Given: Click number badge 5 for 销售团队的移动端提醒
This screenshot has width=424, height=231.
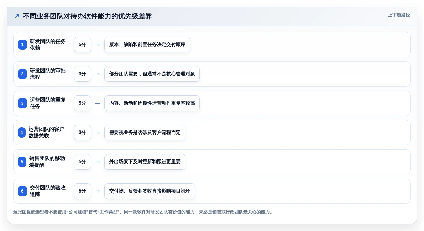Looking at the screenshot, I should pyautogui.click(x=22, y=162).
